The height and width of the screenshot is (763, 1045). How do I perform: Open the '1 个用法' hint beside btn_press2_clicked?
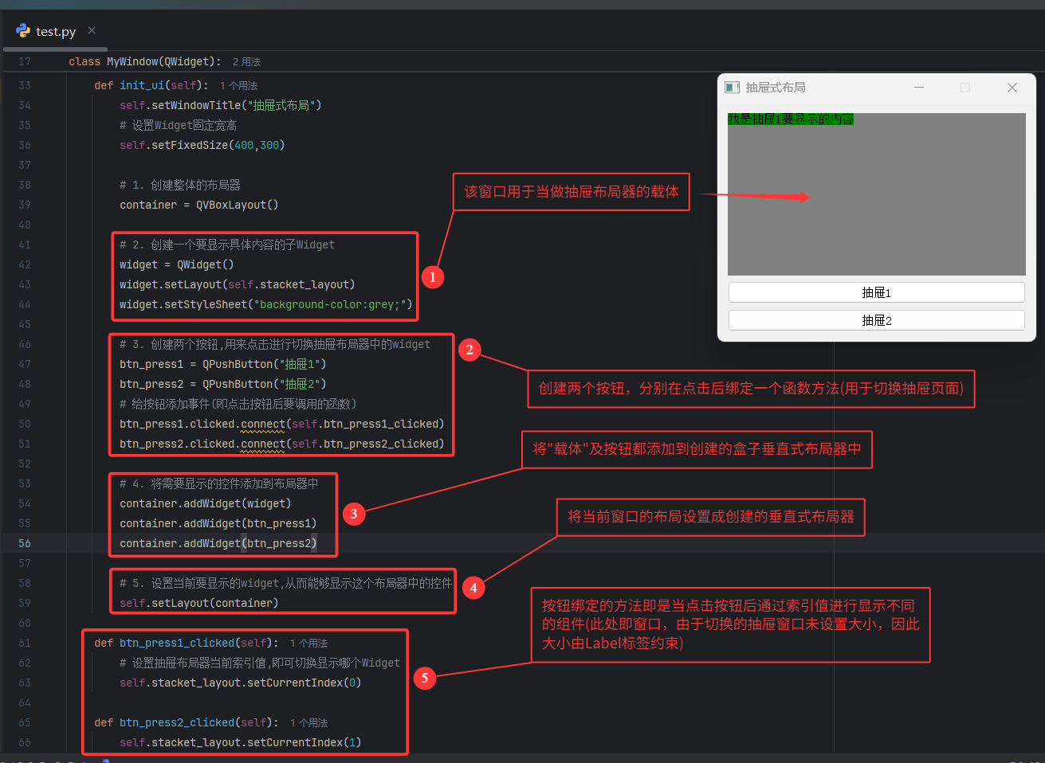coord(308,722)
